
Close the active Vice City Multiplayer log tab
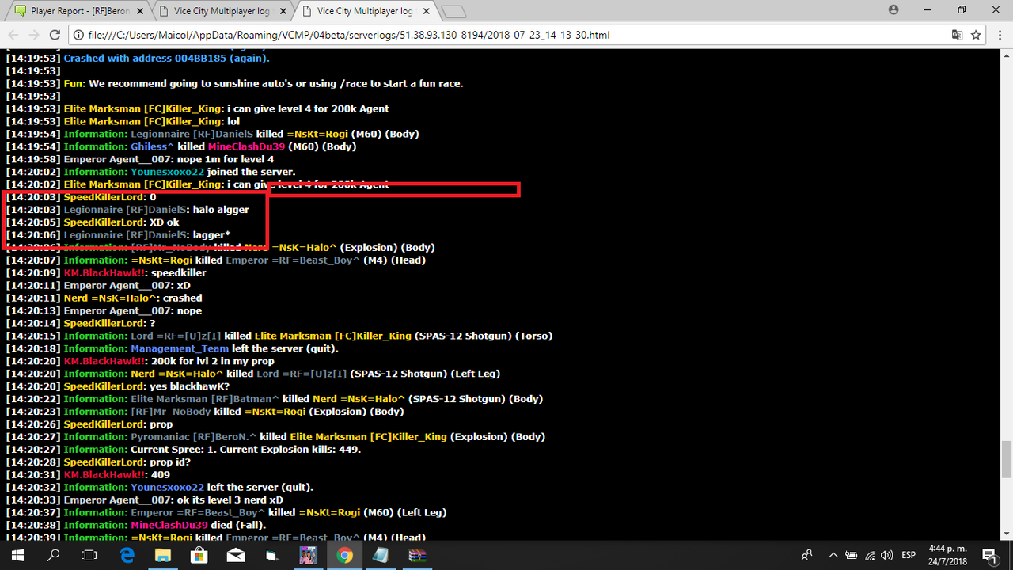pos(427,11)
